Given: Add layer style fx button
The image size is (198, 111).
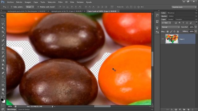Looking at the screenshot, I should [x=172, y=110].
